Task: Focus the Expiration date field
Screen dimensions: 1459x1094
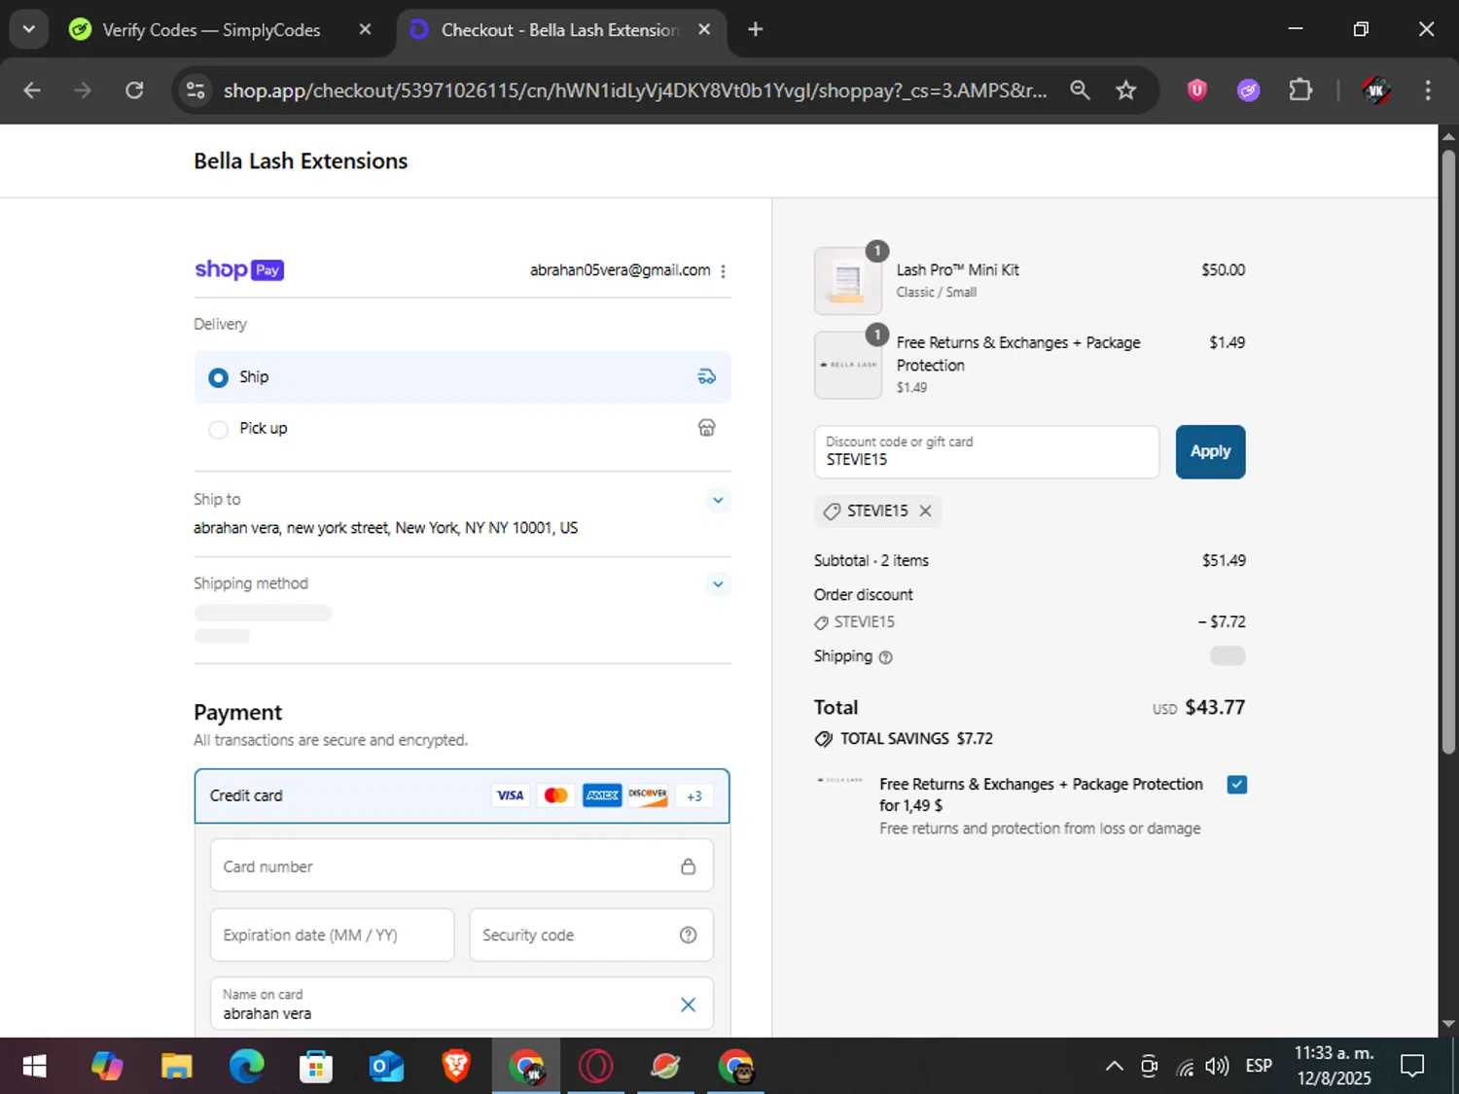Action: pyautogui.click(x=333, y=935)
